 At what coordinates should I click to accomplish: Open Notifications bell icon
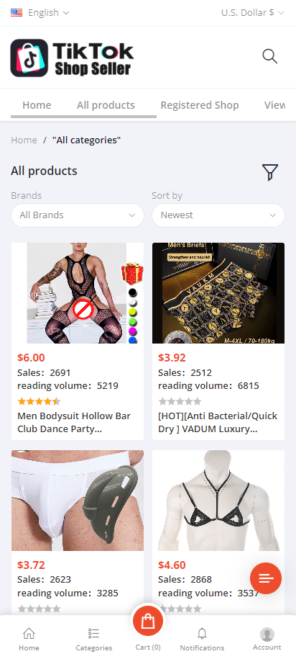(x=202, y=633)
